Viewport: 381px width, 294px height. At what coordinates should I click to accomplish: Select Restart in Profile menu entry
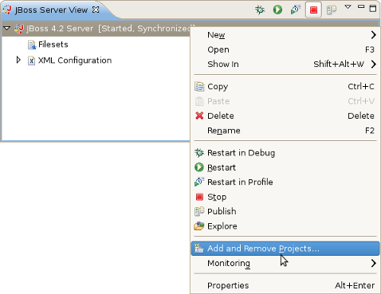[x=285, y=182]
